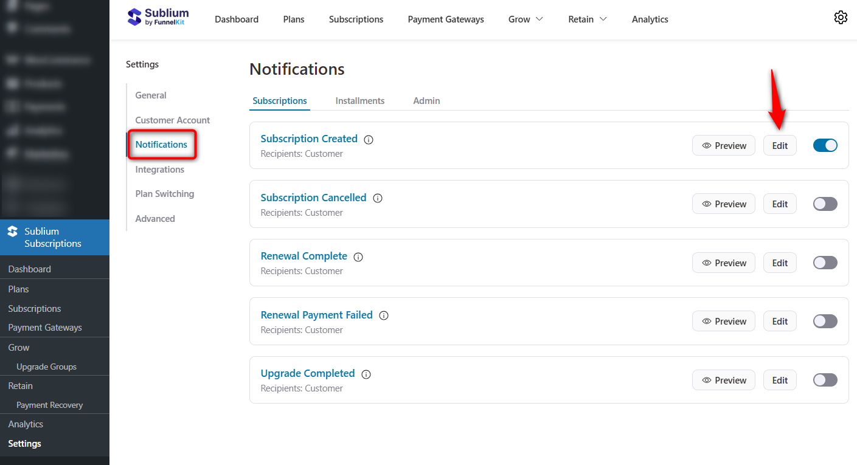857x465 pixels.
Task: Click the info icon beside Upgrade Completed
Action: (x=366, y=374)
